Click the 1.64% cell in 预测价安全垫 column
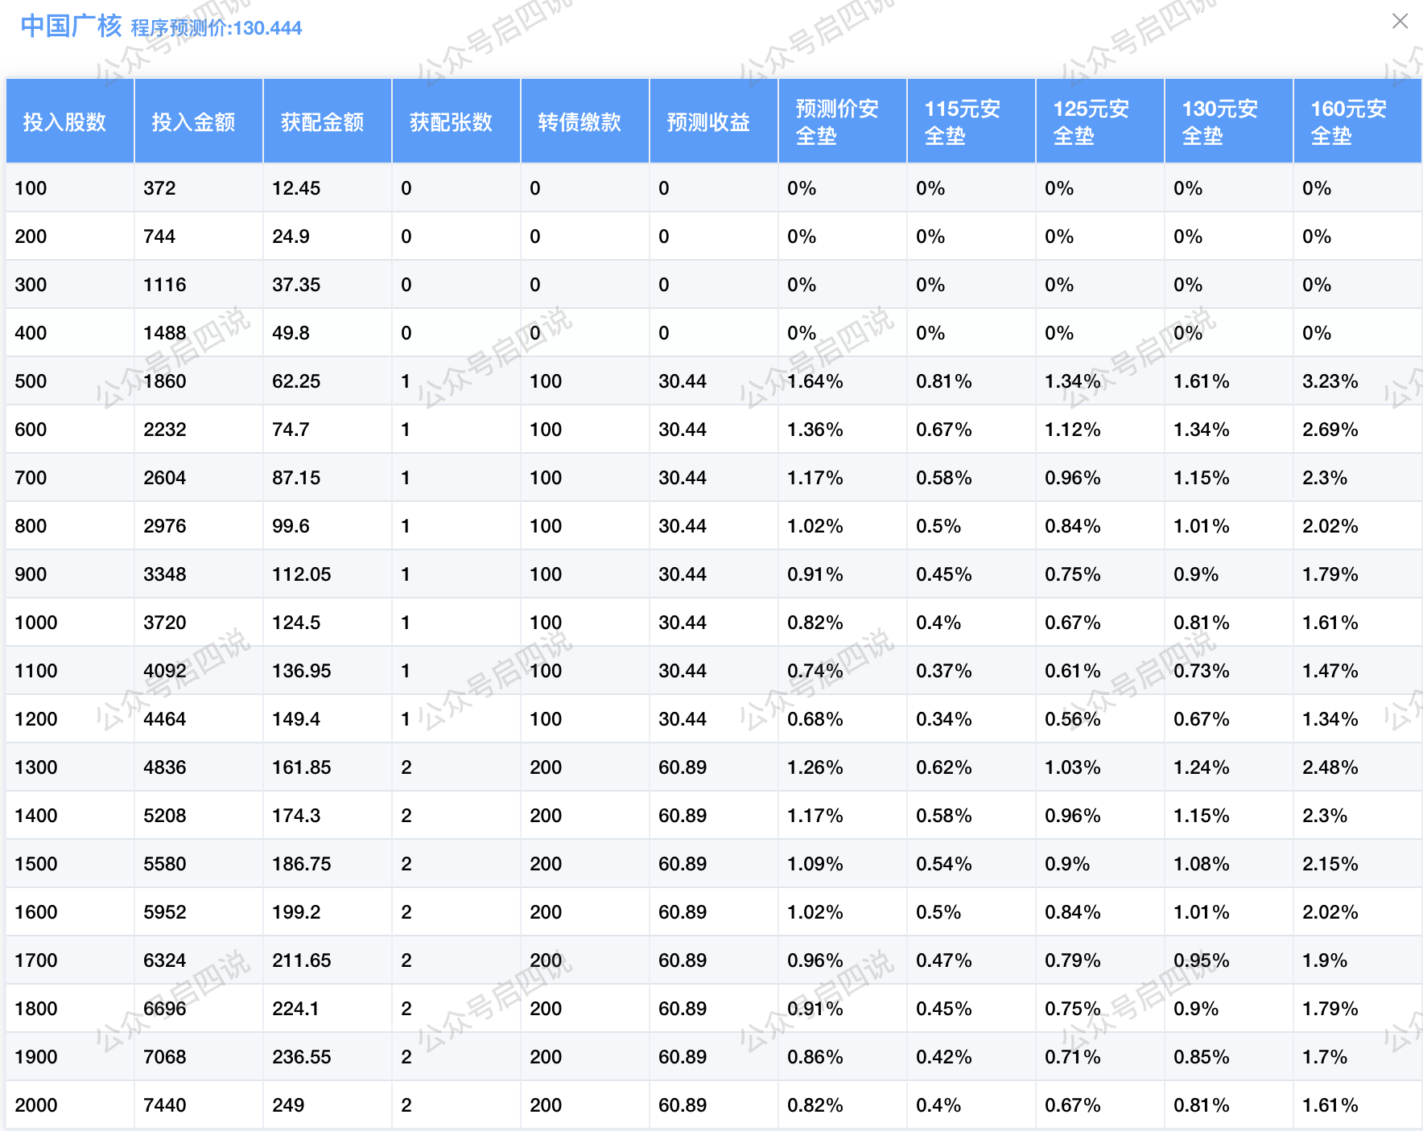 tap(815, 381)
